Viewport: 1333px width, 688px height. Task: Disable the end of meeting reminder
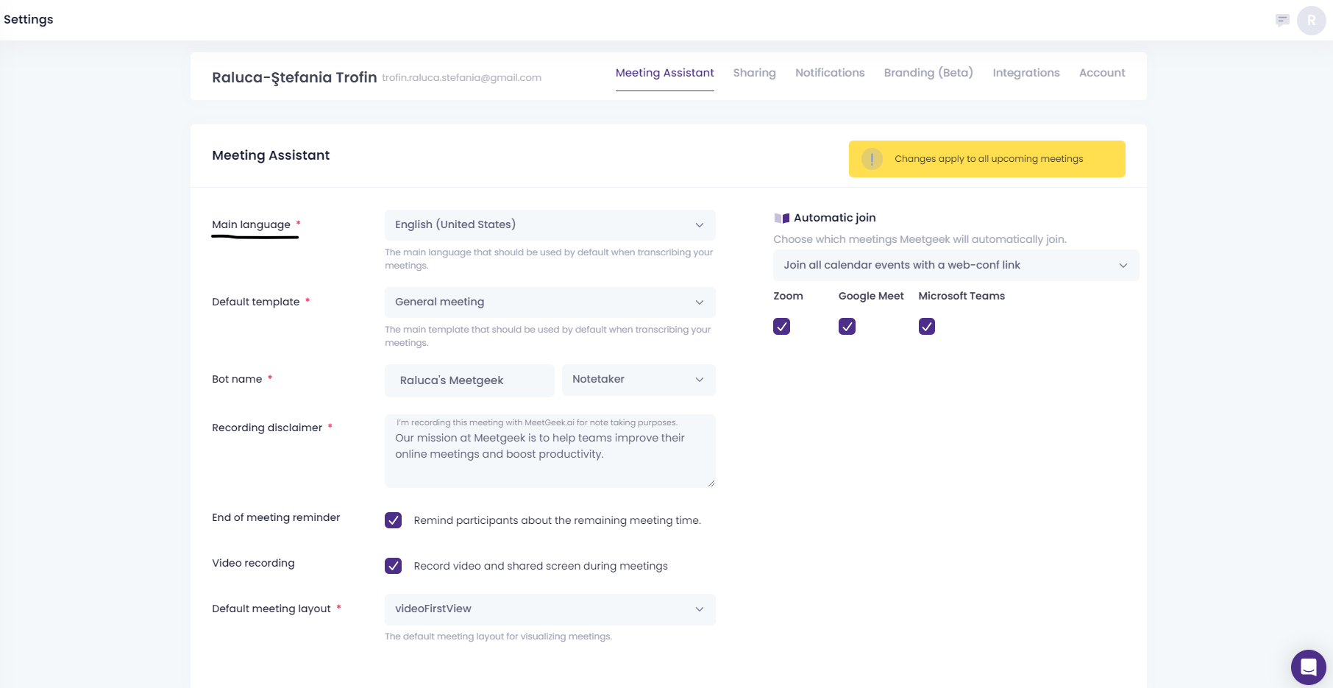pos(394,521)
